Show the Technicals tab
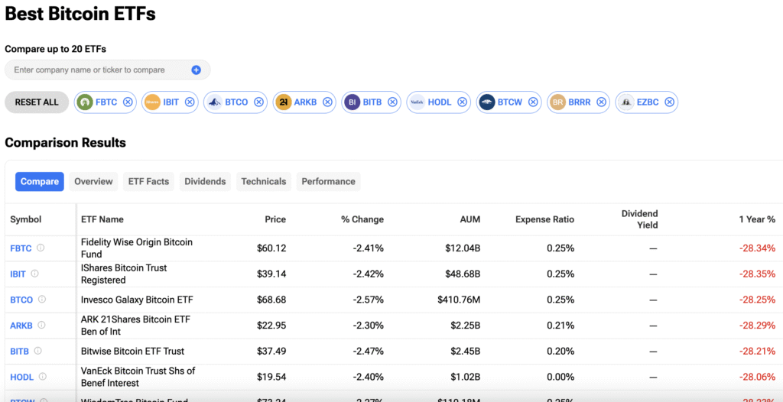 [263, 182]
